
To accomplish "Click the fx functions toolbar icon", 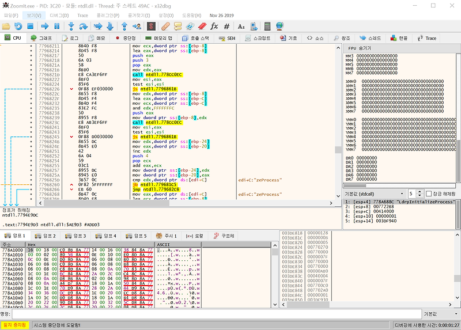I will (x=214, y=26).
